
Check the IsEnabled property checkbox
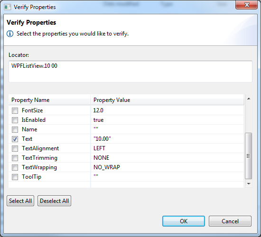pos(15,120)
